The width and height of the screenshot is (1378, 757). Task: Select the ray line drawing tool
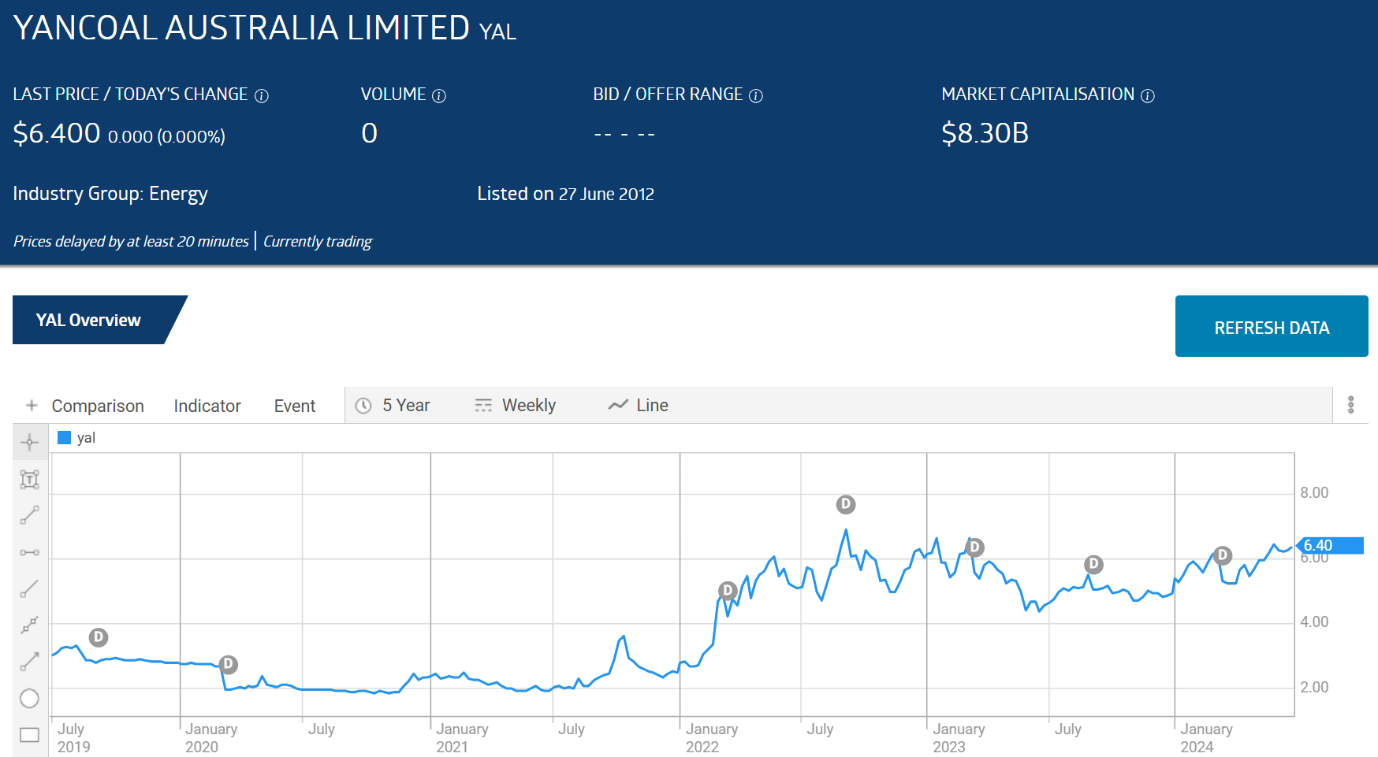click(x=30, y=588)
